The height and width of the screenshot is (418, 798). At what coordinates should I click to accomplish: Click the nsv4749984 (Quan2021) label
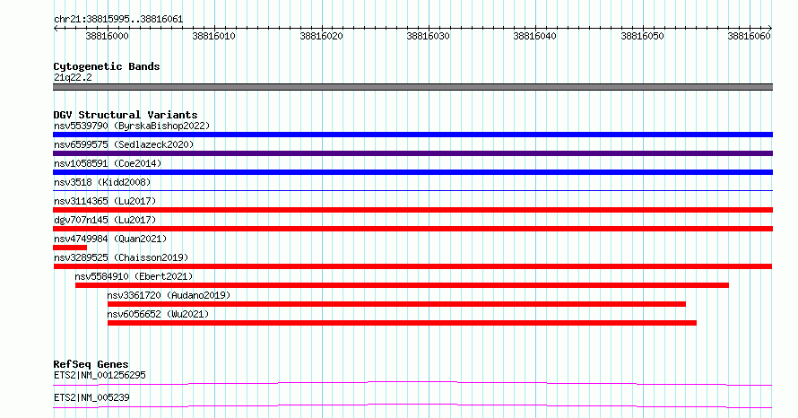[x=110, y=239]
